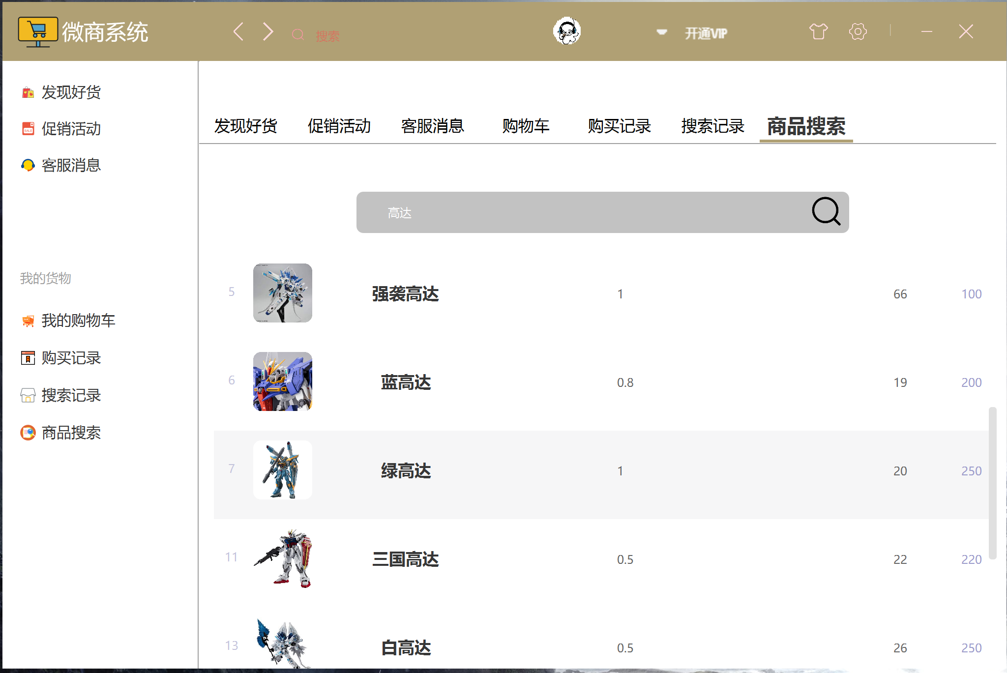The width and height of the screenshot is (1007, 673).
Task: Open the settings gear in title bar
Action: point(858,31)
